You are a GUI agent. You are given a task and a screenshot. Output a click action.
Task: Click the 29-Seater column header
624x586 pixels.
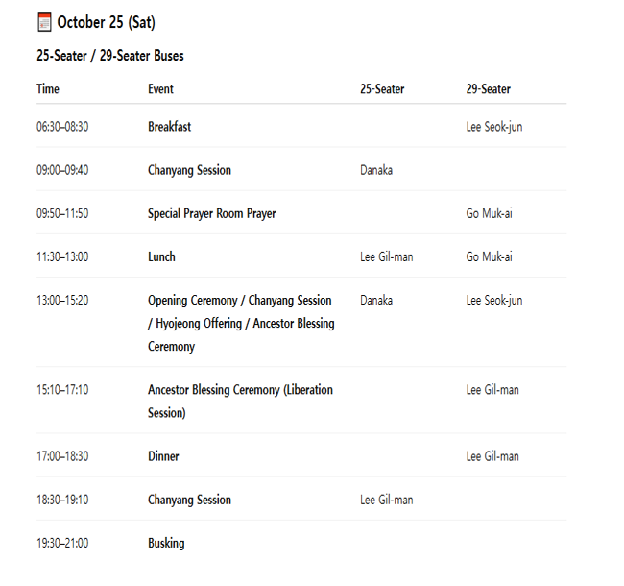point(489,89)
